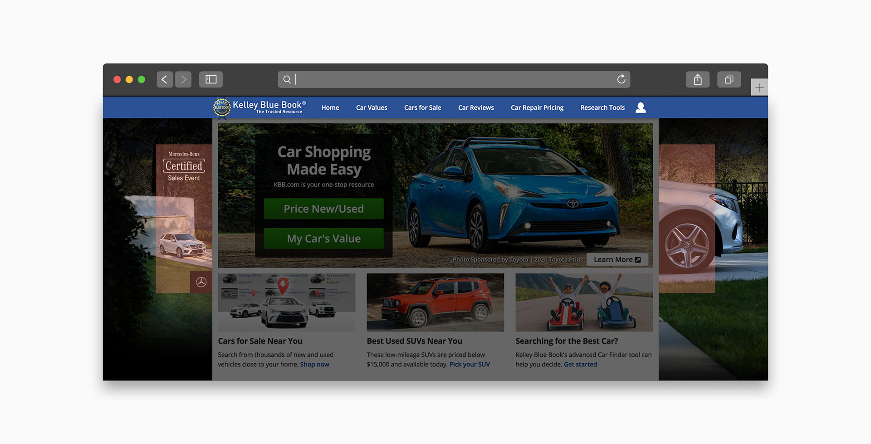The width and height of the screenshot is (871, 444).
Task: Click the Mercedes-Benz star emblem in ad
Action: point(201,282)
